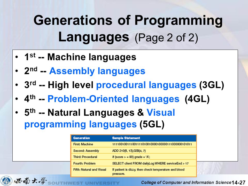The height and width of the screenshot is (186, 248).
Task: Click the slide number '14-27'
Action: click(238, 182)
